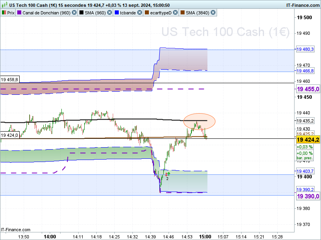
Task: Click the purple 19 455,0 price label
Action: (x=308, y=89)
